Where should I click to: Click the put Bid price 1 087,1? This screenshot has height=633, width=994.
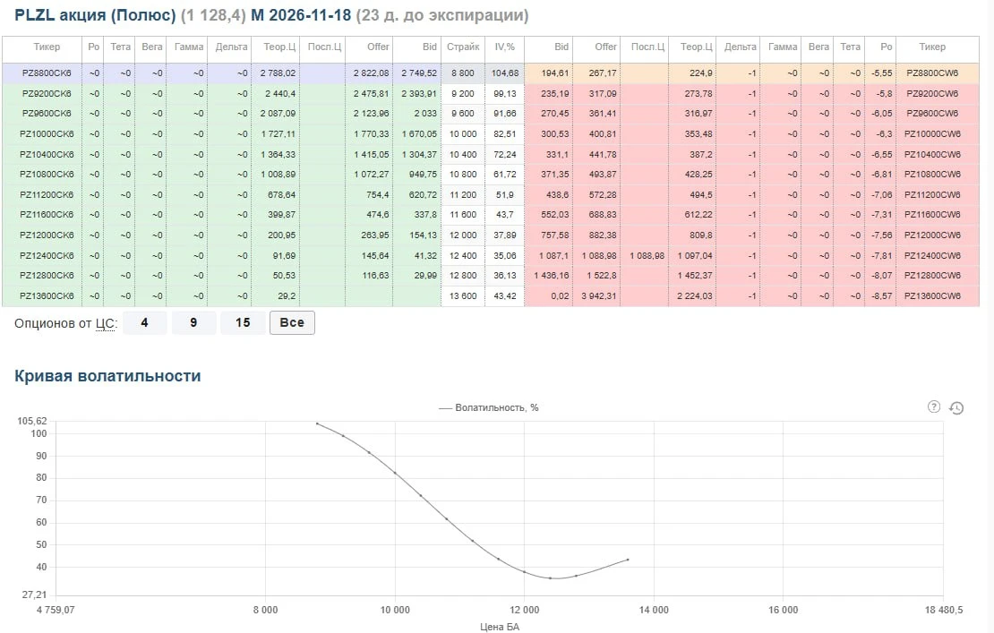[x=554, y=255]
